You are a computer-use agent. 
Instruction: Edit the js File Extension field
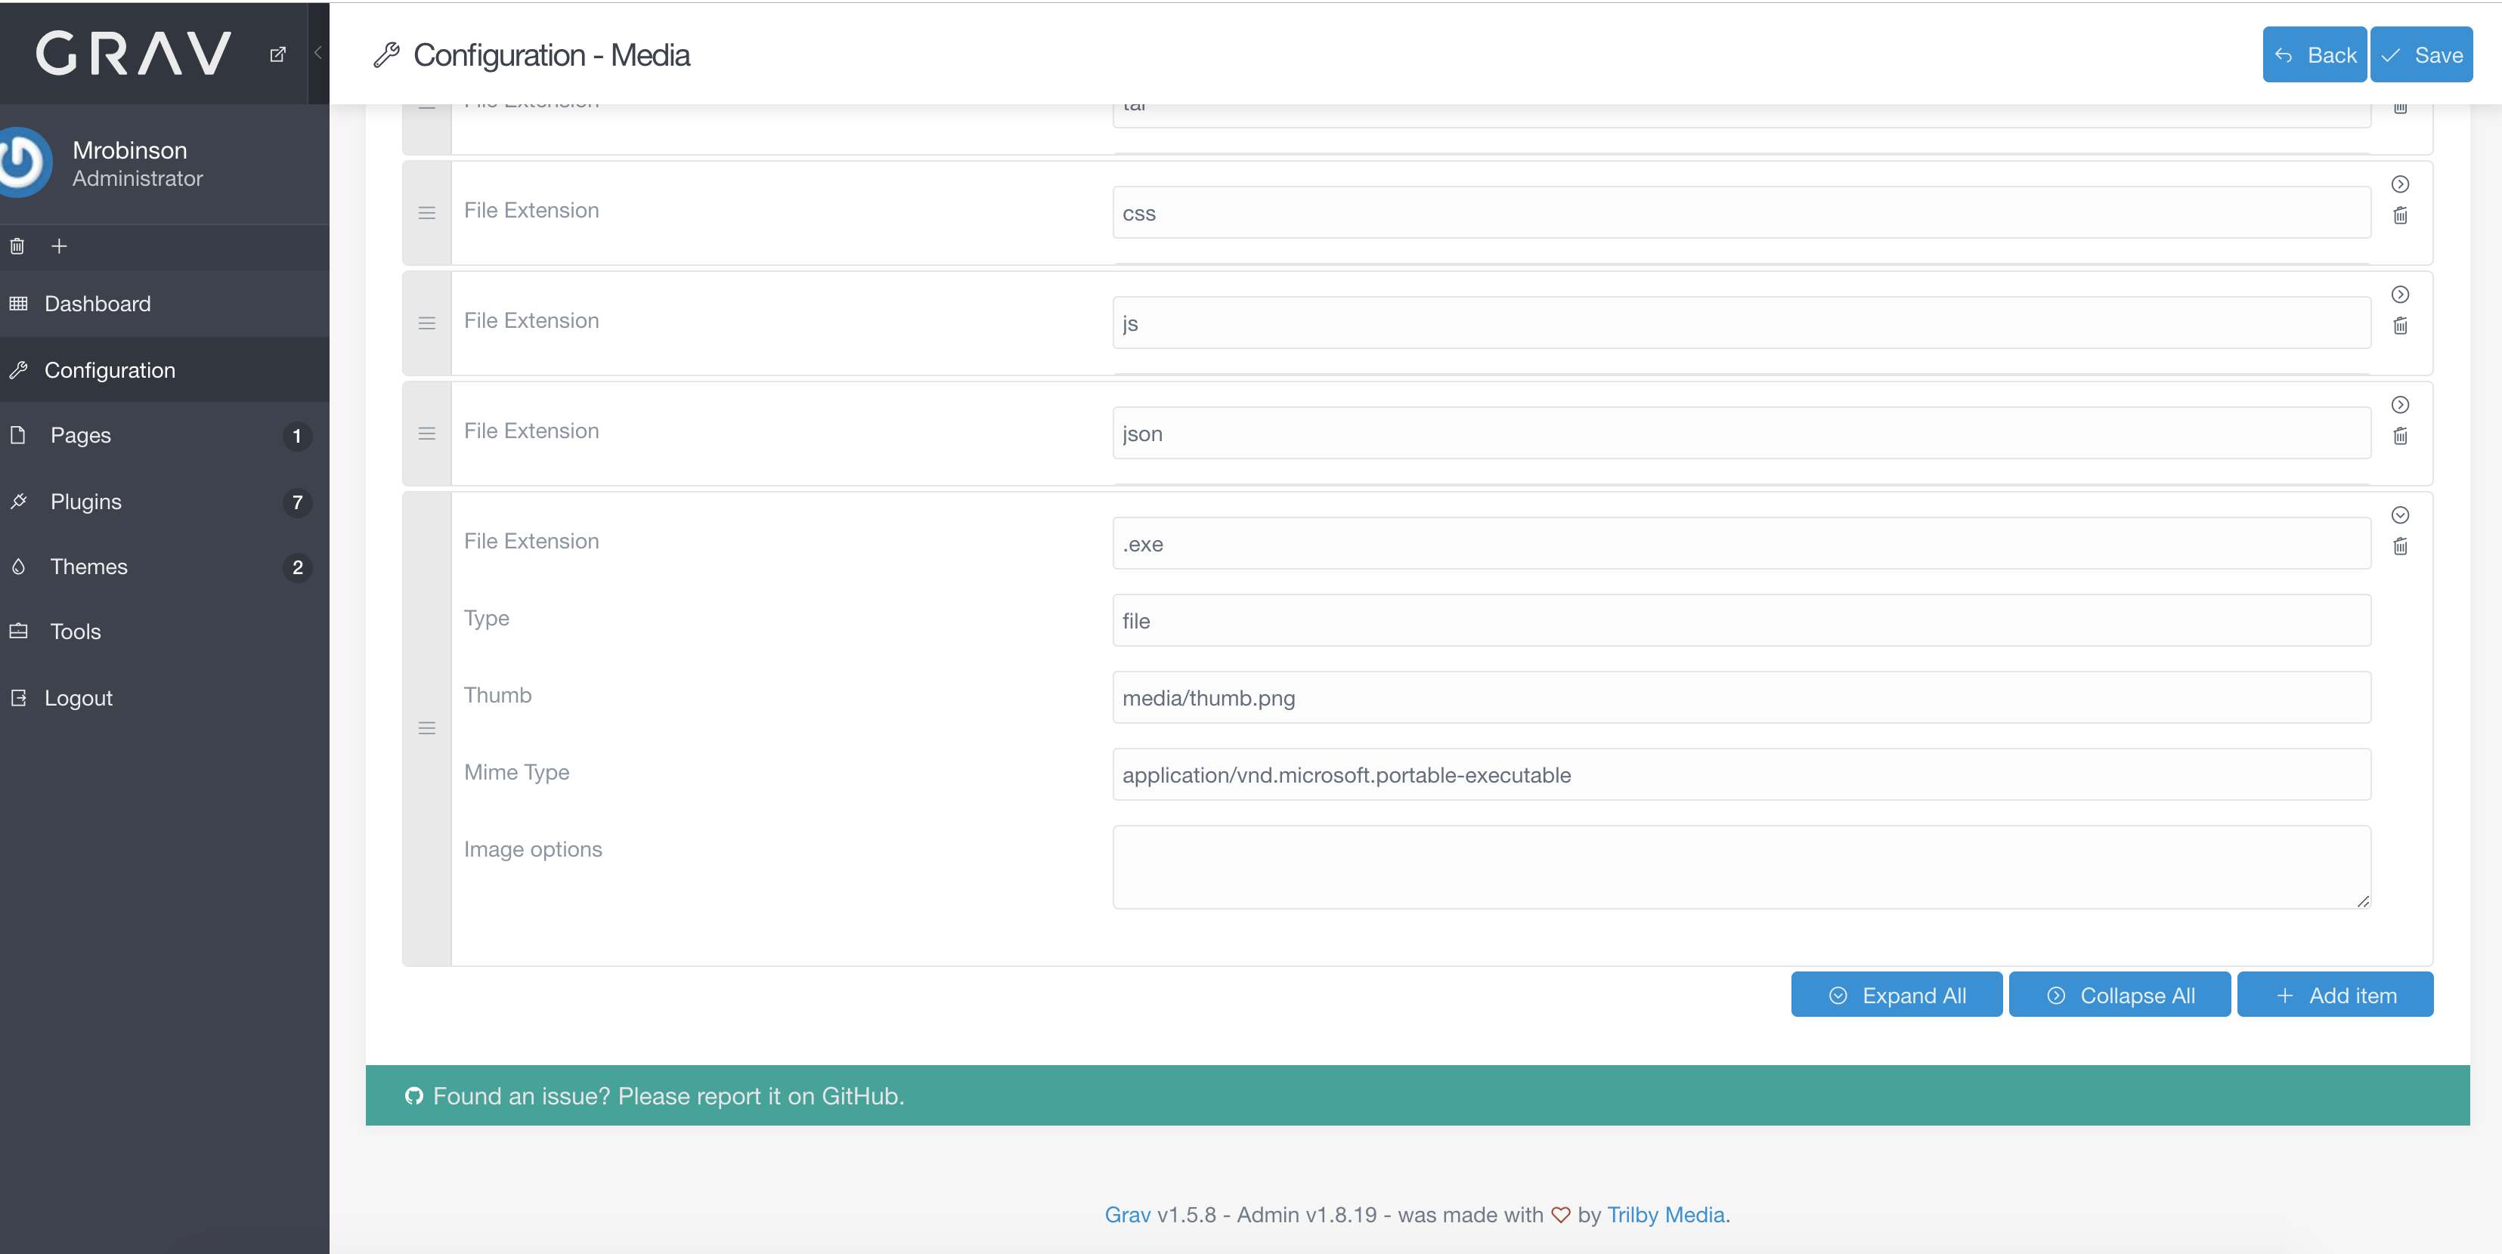click(x=1741, y=323)
